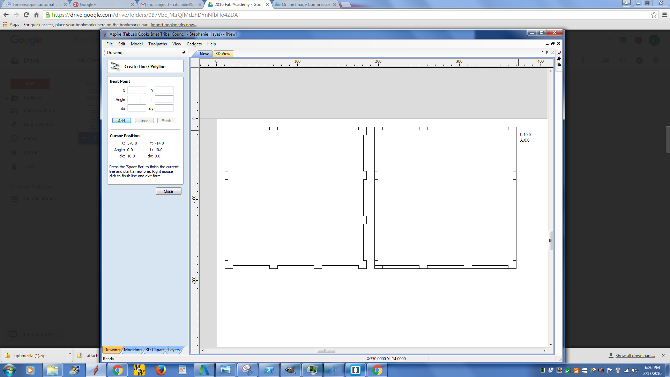Open Chrome home page icon

pyautogui.click(x=36, y=15)
